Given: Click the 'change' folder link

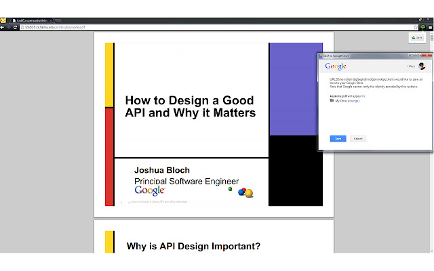Looking at the screenshot, I should pyautogui.click(x=353, y=100).
